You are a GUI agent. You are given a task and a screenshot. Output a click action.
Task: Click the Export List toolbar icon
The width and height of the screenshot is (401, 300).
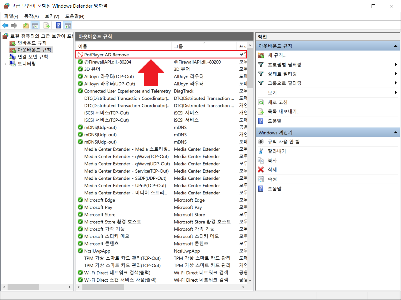click(x=47, y=26)
